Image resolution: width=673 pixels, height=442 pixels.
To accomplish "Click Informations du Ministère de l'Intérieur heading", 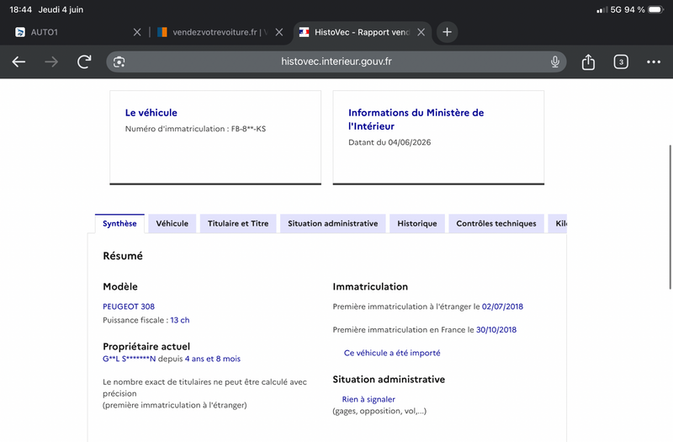I will (416, 120).
